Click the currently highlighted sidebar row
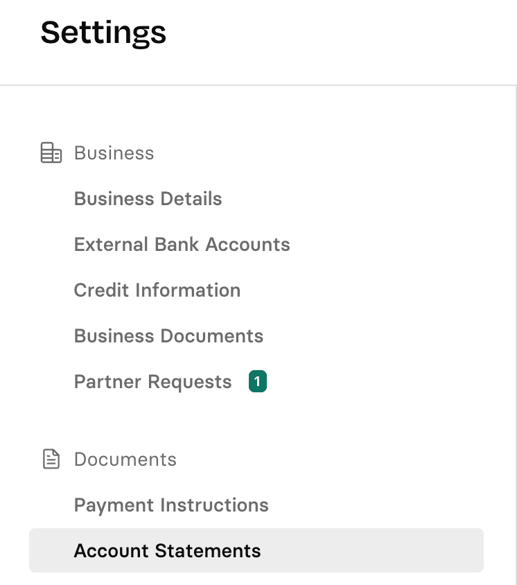The width and height of the screenshot is (517, 585). pyautogui.click(x=256, y=551)
